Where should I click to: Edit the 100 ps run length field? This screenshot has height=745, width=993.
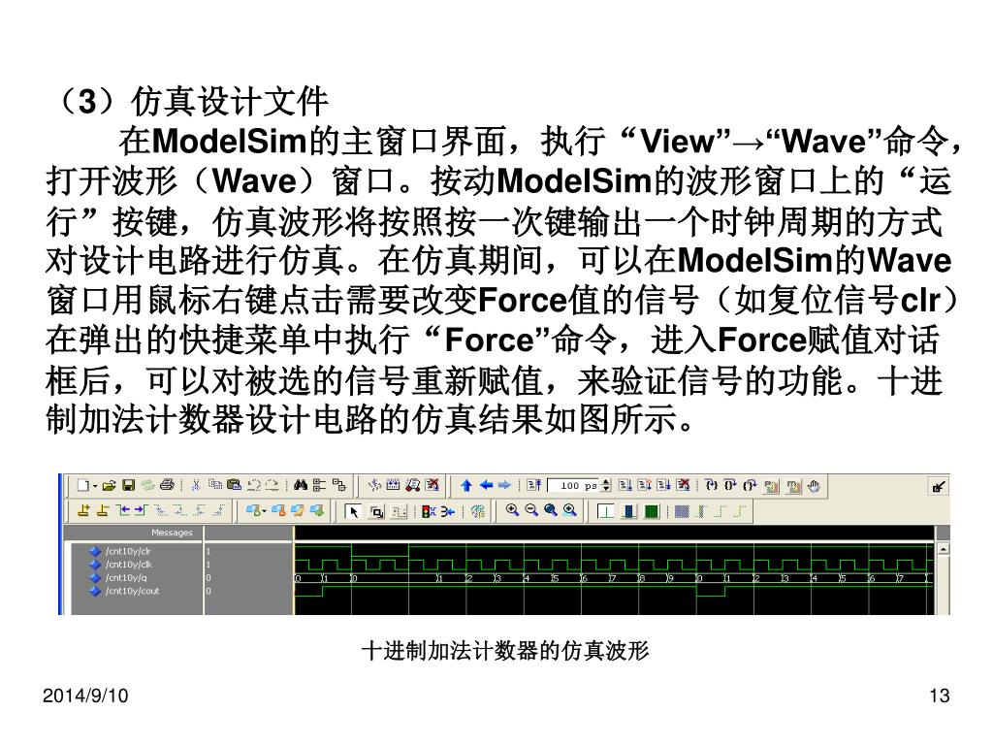[x=573, y=486]
